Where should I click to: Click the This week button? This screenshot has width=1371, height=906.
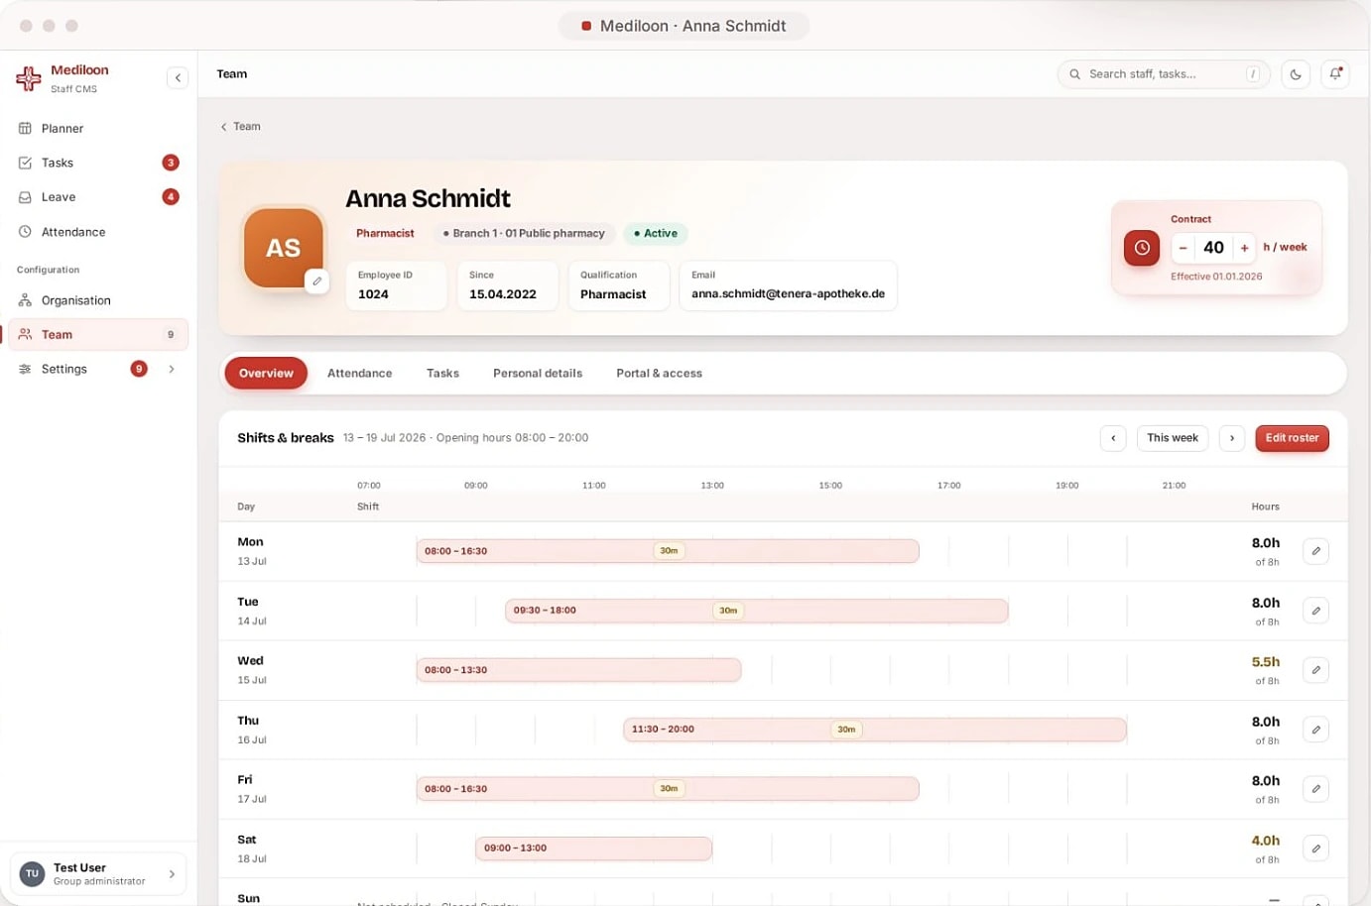pyautogui.click(x=1173, y=438)
